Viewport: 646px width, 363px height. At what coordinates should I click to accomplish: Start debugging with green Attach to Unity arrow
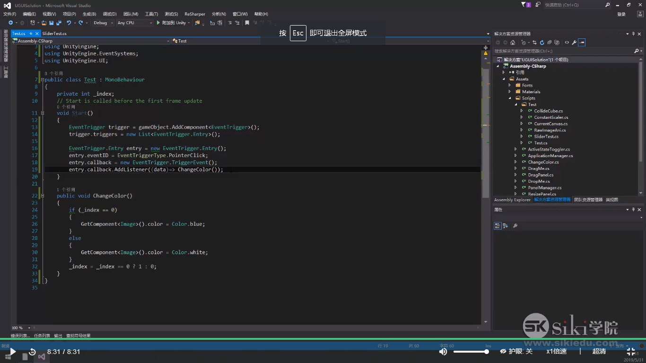pyautogui.click(x=158, y=23)
